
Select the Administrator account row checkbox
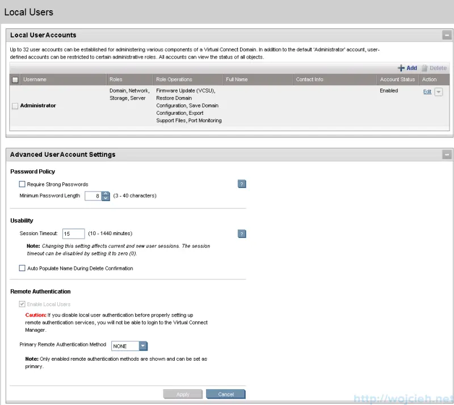[x=15, y=106]
